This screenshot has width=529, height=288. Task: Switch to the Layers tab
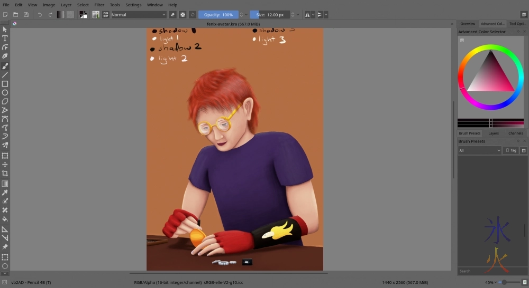click(x=493, y=133)
